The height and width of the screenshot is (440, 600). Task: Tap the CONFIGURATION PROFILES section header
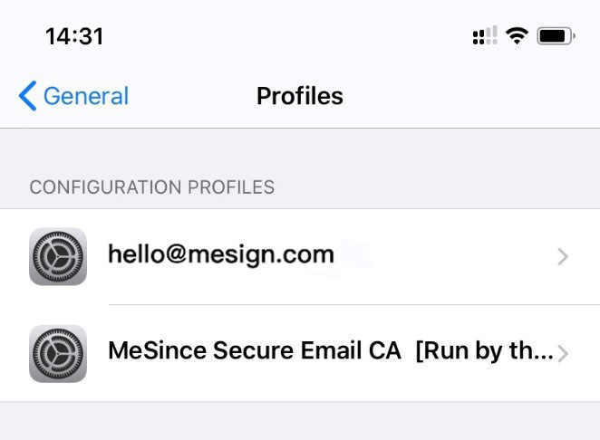point(152,187)
